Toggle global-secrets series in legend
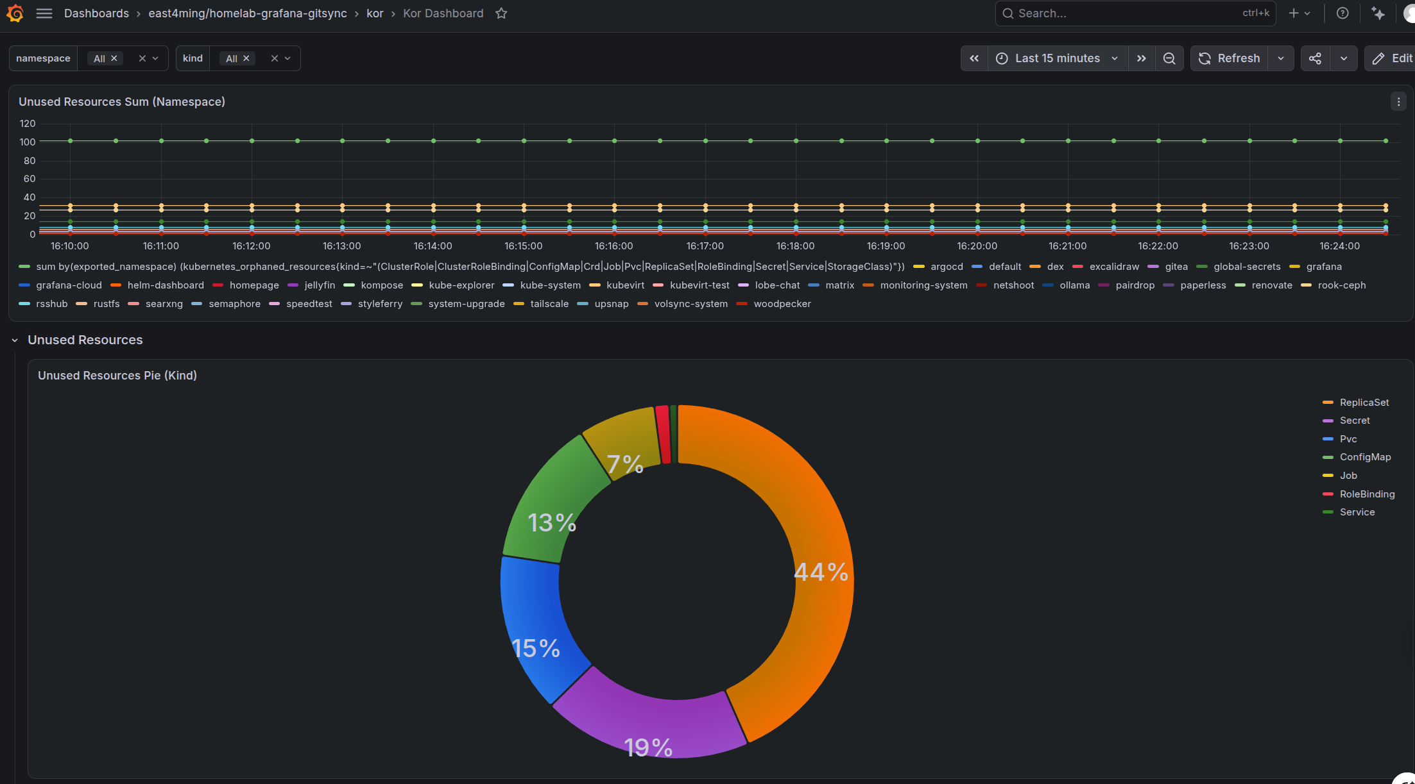Viewport: 1415px width, 784px height. coord(1247,267)
